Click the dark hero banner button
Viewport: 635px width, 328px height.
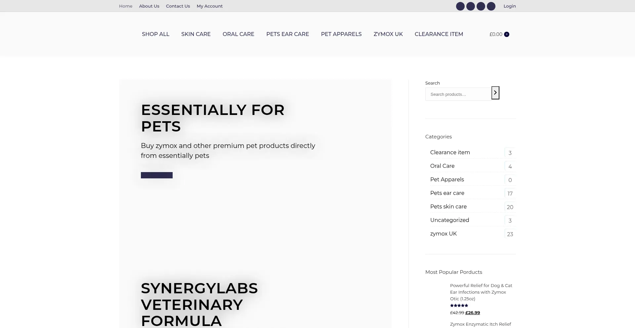[157, 175]
